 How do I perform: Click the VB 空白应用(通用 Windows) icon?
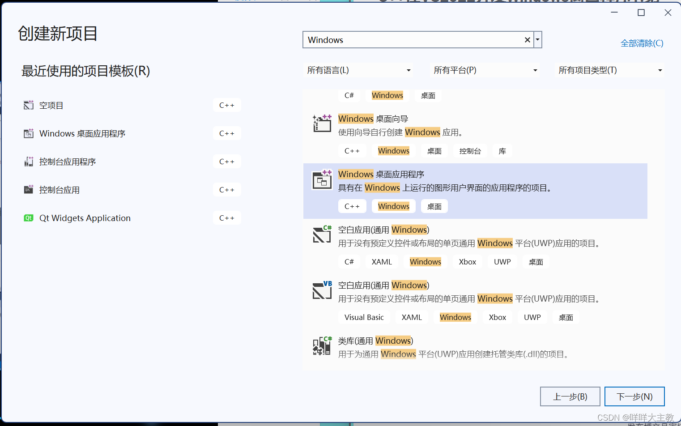tap(322, 290)
